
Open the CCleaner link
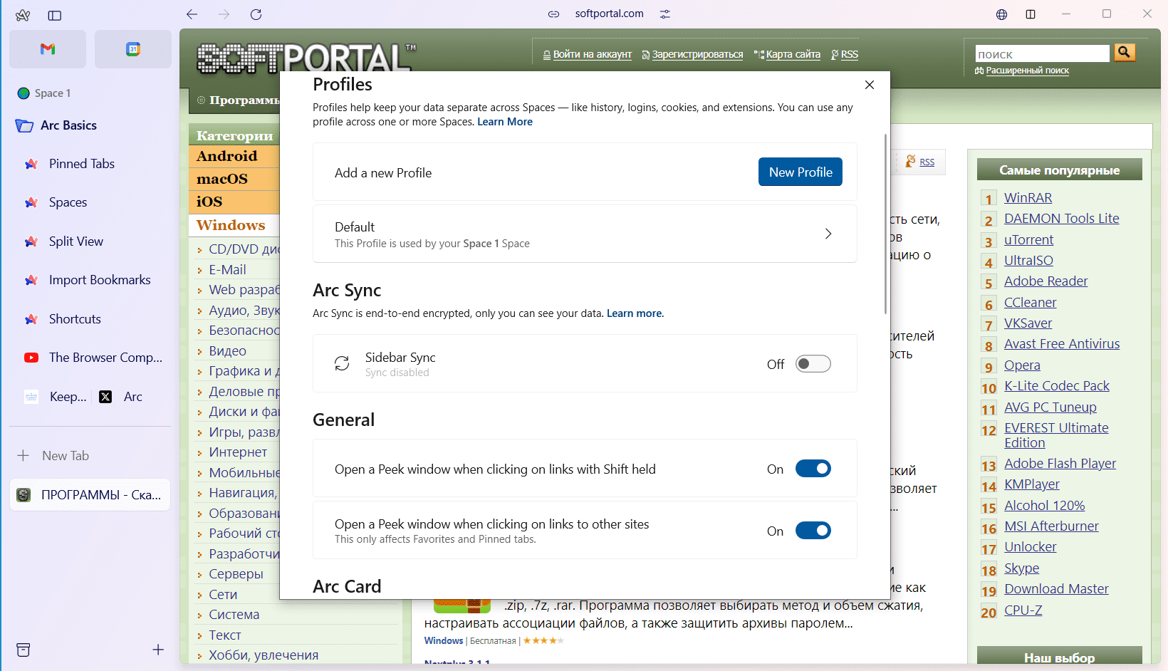click(x=1030, y=303)
